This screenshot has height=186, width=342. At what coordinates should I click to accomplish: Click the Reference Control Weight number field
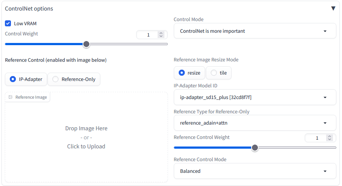point(317,138)
